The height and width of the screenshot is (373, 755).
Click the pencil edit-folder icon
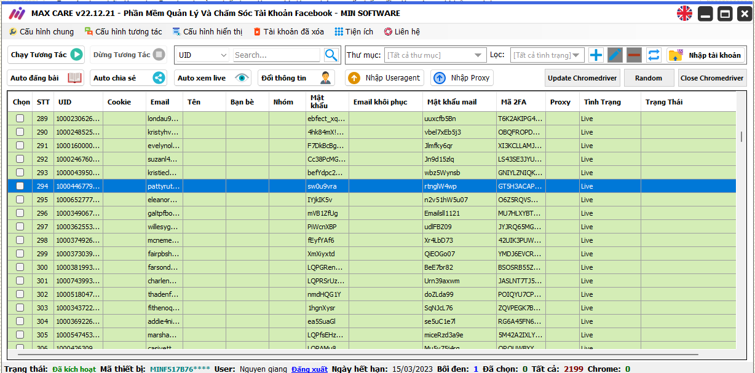coord(615,55)
